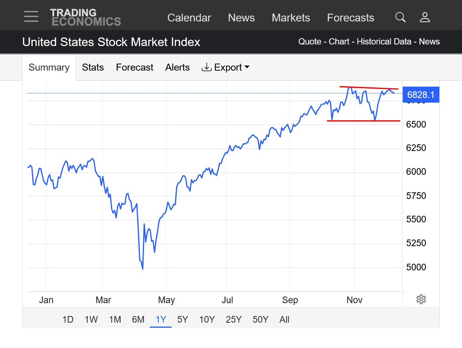Open the Forecast tab
This screenshot has width=462, height=348.
point(135,67)
